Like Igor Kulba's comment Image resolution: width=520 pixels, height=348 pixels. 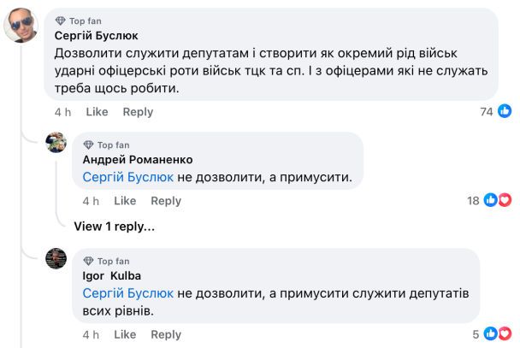coord(125,334)
